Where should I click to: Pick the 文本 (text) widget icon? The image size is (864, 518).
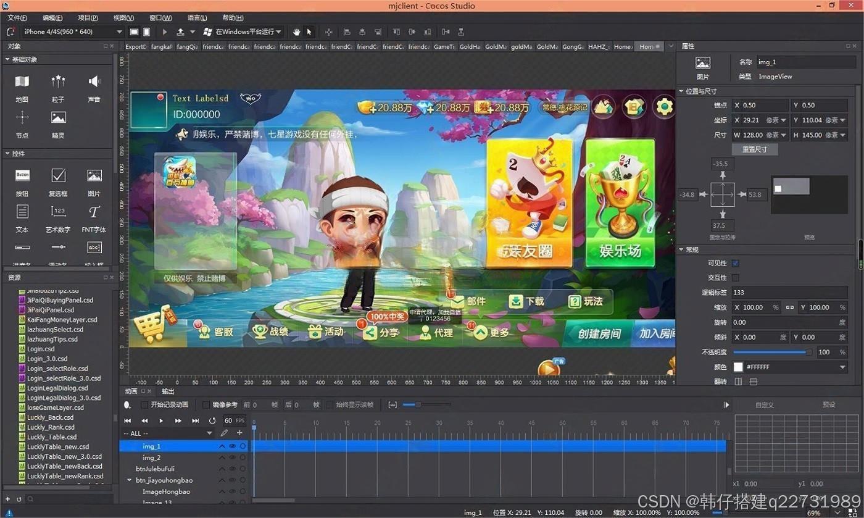[x=22, y=212]
